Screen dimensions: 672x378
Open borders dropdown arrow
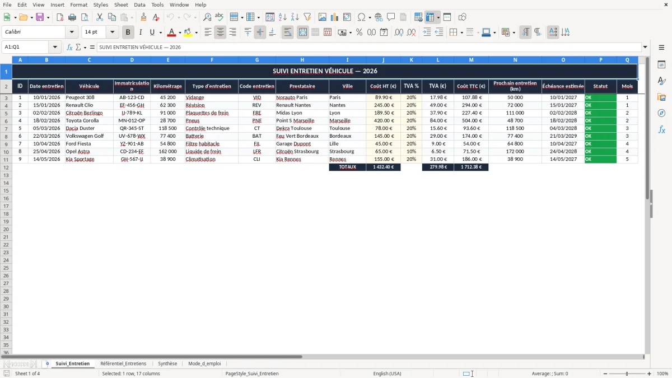461,32
